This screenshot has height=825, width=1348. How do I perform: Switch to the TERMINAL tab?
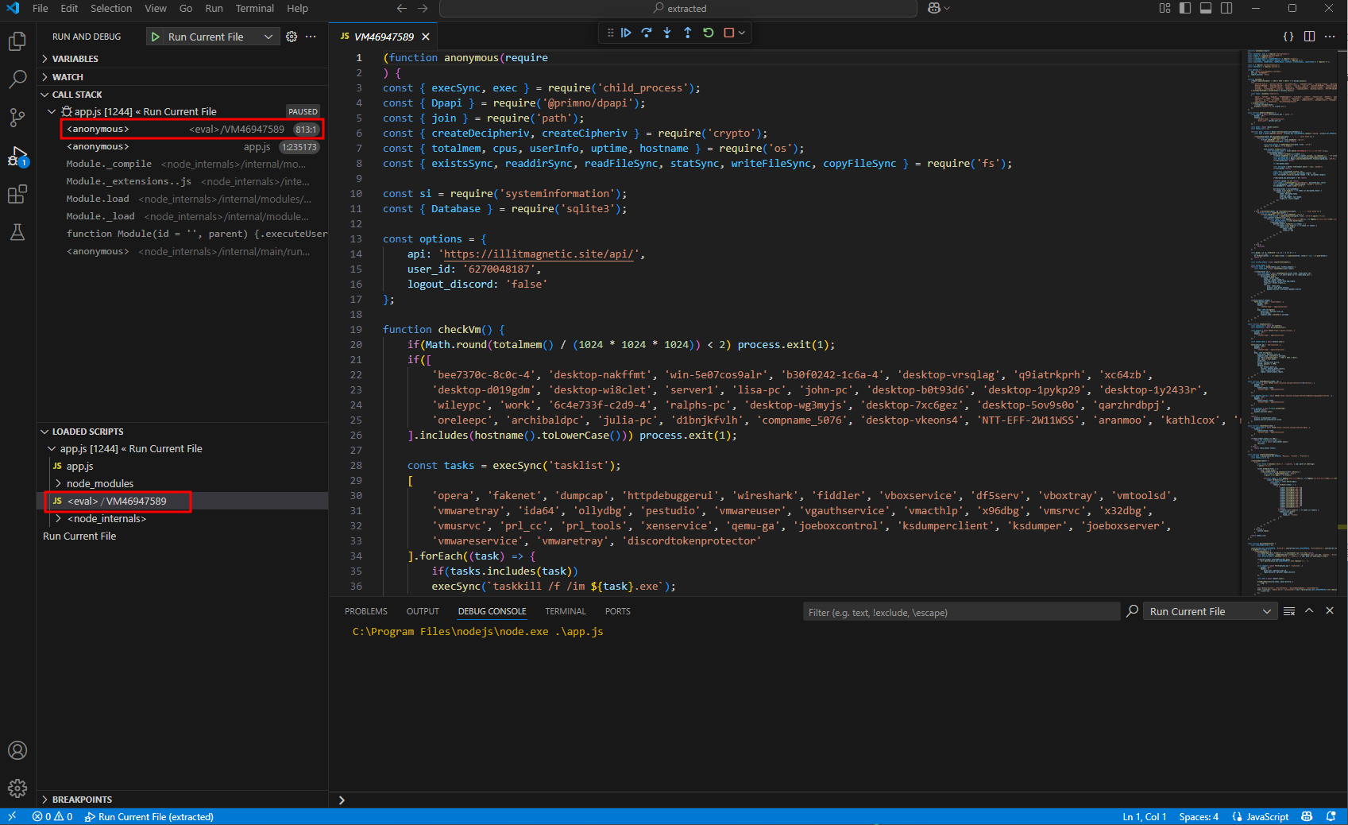point(566,611)
